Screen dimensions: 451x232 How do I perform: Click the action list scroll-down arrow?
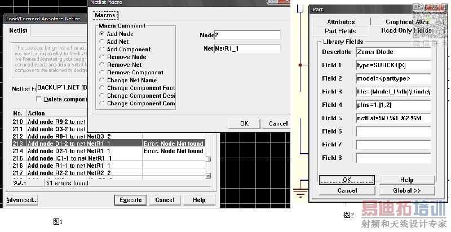[x=208, y=176]
